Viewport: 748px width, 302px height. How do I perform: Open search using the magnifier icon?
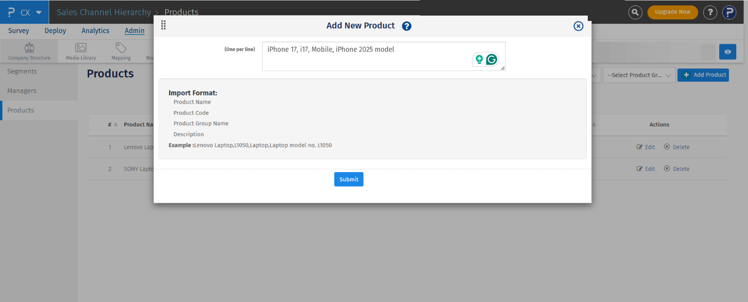coord(635,12)
